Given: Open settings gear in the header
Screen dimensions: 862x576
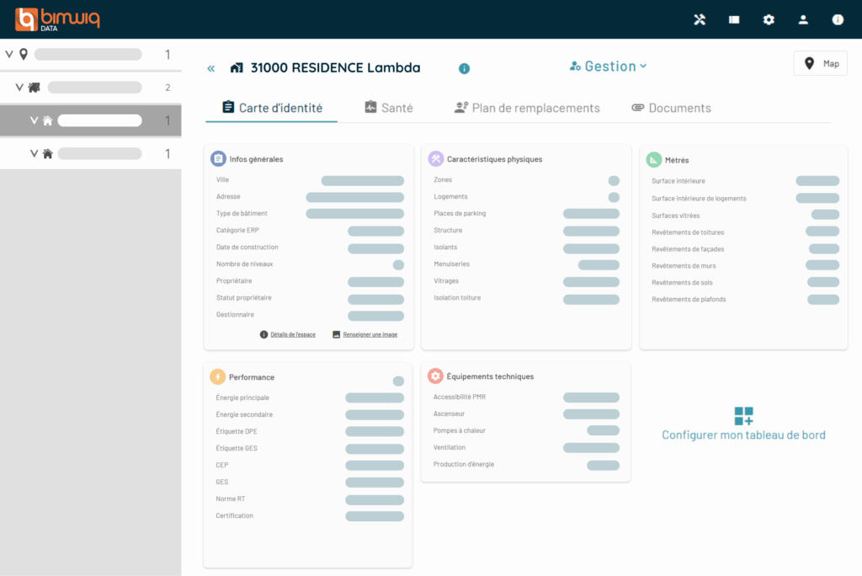Looking at the screenshot, I should (x=769, y=19).
